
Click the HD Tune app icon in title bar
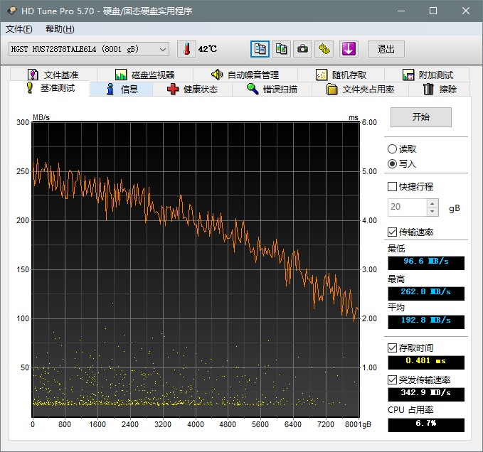(x=11, y=11)
